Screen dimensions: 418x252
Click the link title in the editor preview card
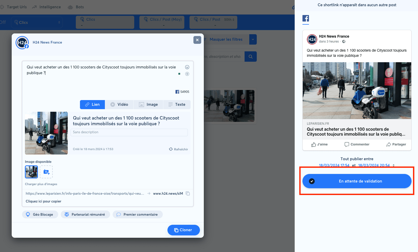(x=126, y=121)
